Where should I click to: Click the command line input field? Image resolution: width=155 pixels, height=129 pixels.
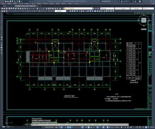pos(80,124)
